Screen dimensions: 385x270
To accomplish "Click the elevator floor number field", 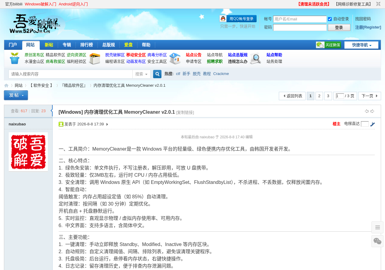I will coord(365,124).
